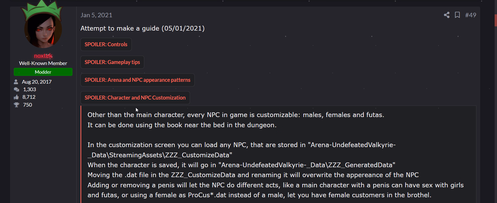Collapse the Character and NPC Customization spoiler
497x203 pixels.
pyautogui.click(x=135, y=98)
